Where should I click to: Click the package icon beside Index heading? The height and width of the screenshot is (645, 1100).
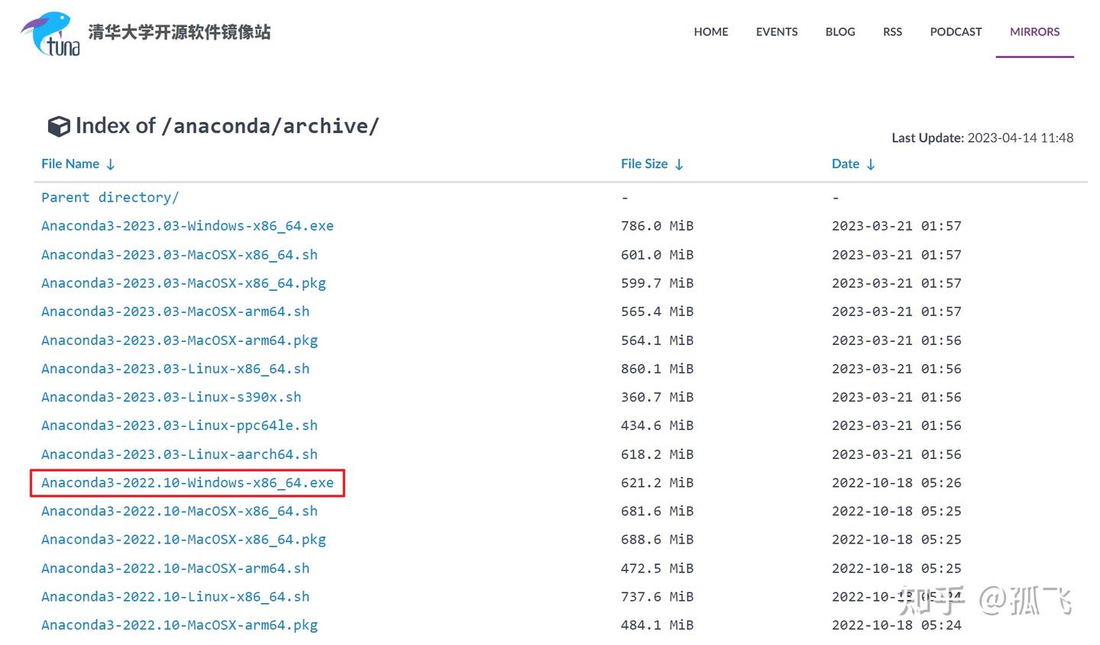[x=58, y=126]
